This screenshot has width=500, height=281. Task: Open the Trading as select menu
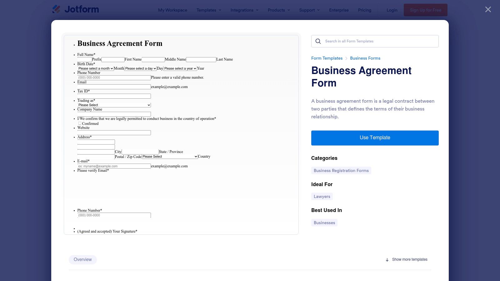[x=114, y=105]
